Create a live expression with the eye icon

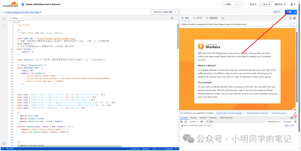(x=202, y=122)
